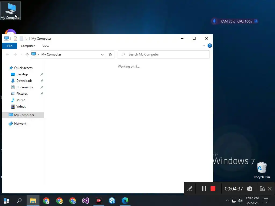Viewport: 275px width, 206px height.
Task: Open Help with the blue question mark icon
Action: (x=209, y=46)
